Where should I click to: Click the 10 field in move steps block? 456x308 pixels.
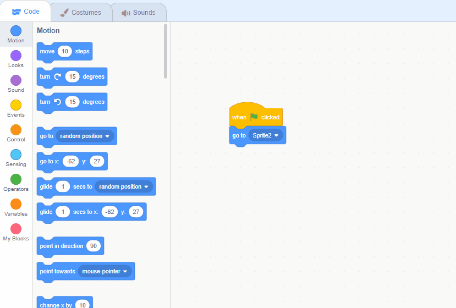coord(64,52)
